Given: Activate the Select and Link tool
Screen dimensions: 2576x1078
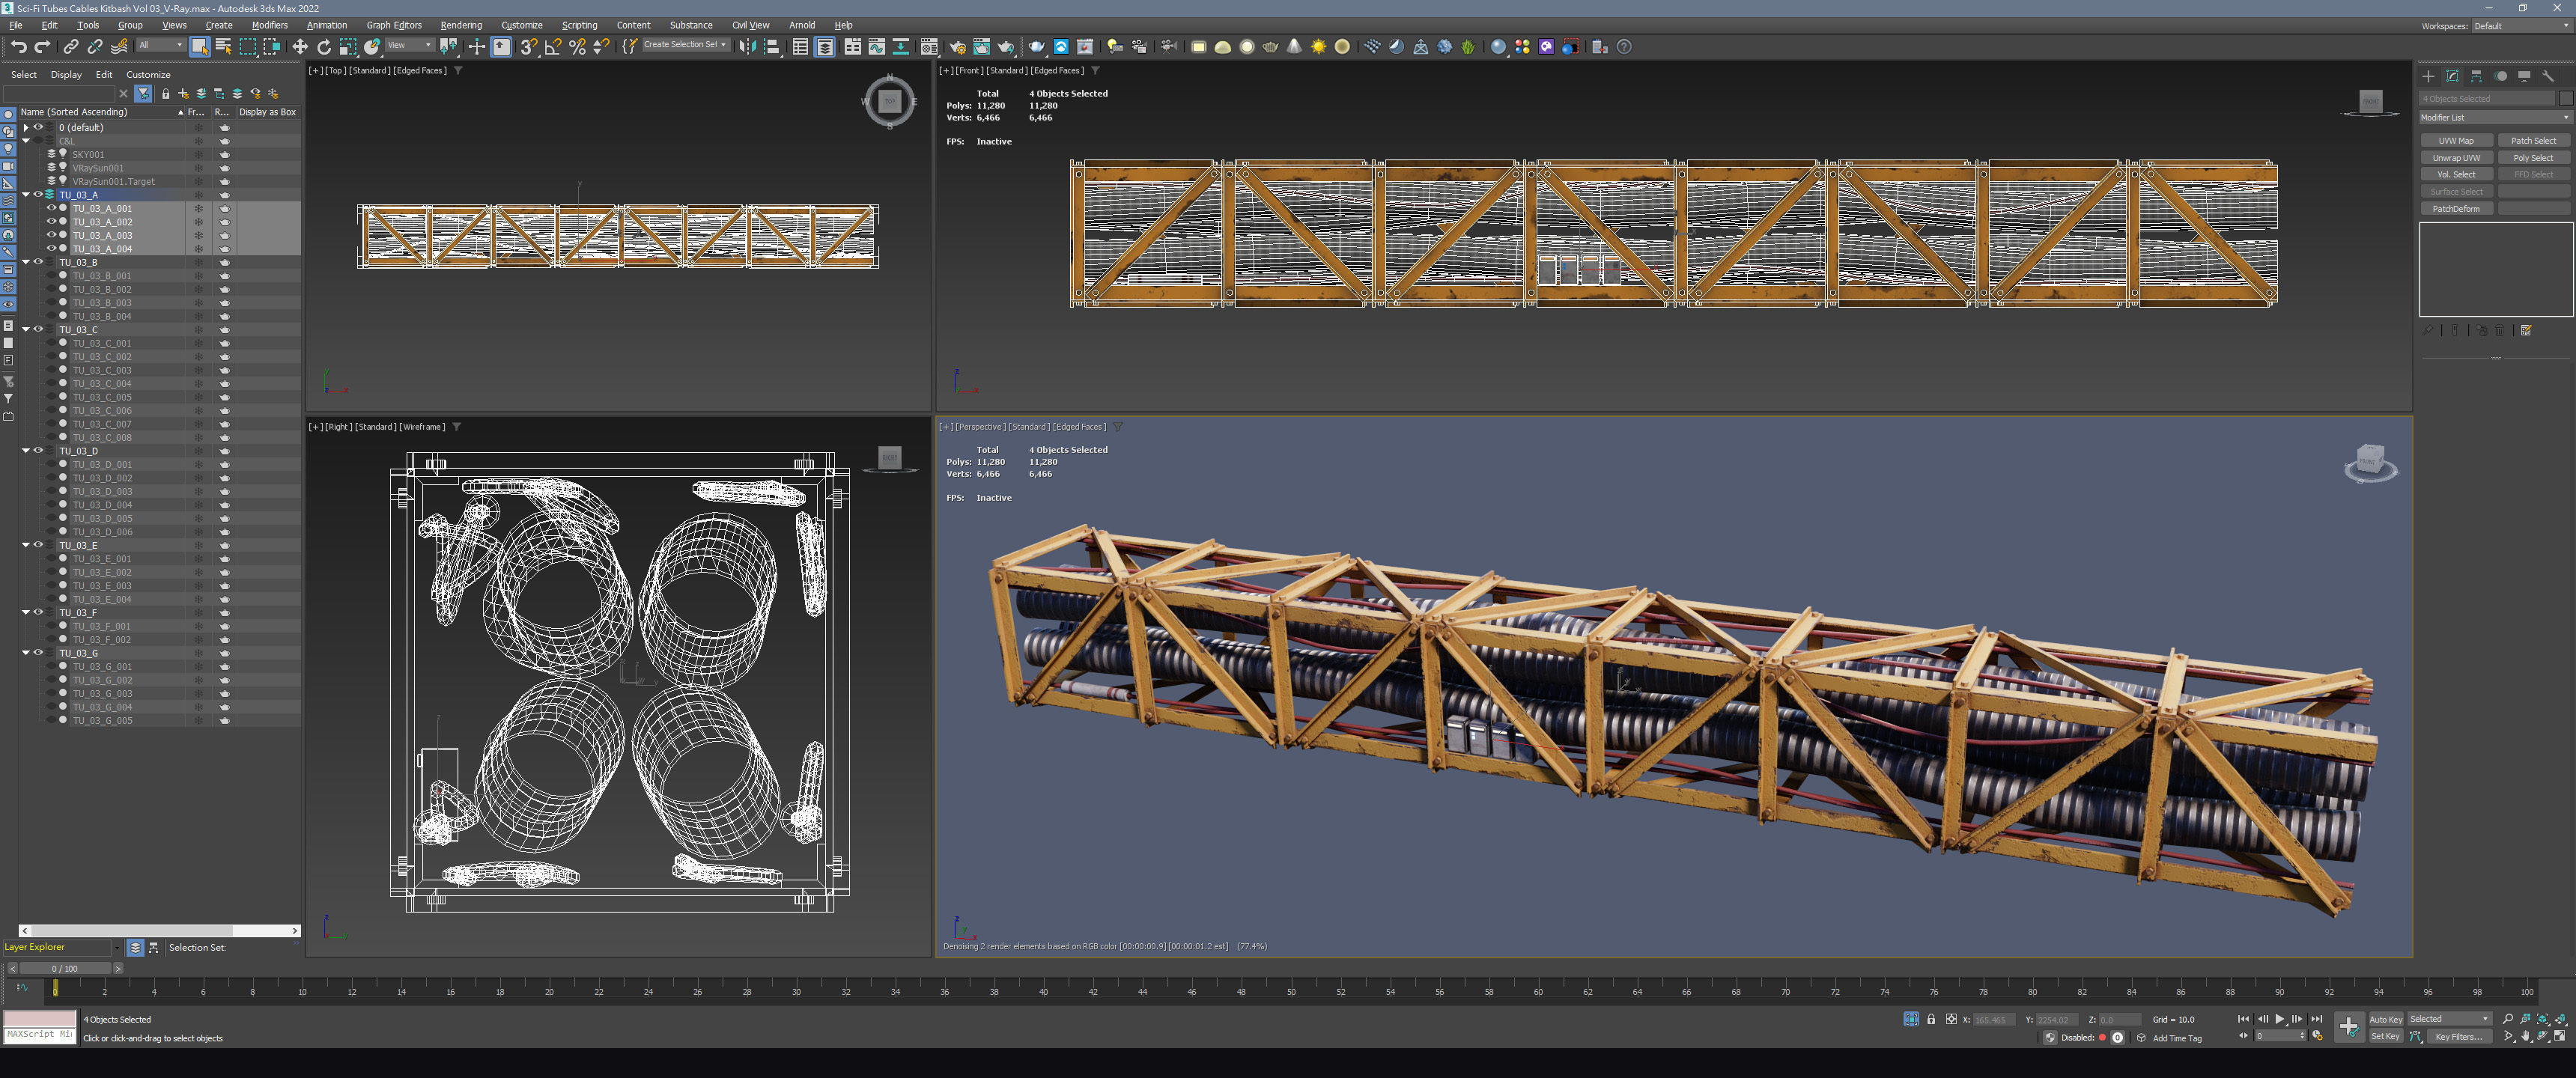Looking at the screenshot, I should [x=70, y=47].
